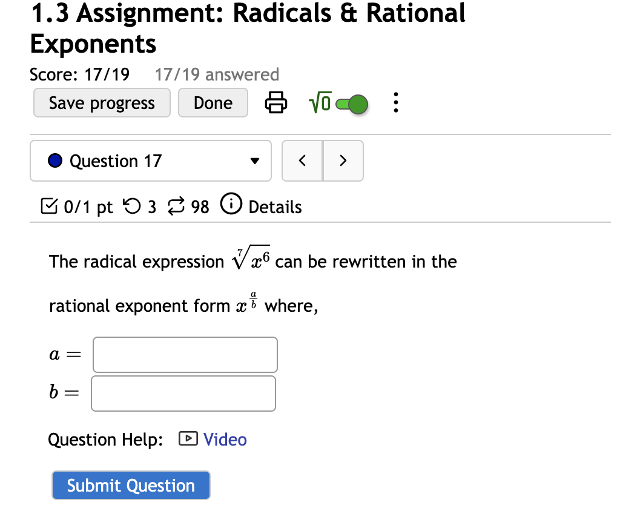This screenshot has height=514, width=620.
Task: Open the three-dot overflow menu
Action: click(396, 102)
